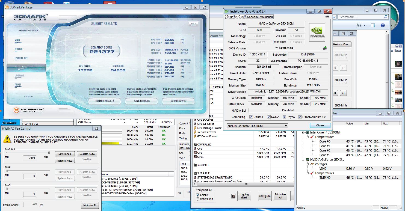Click the graphics card icon beside NVIDIA GeForce GTX in HWMonitor
Image resolution: width=405 pixels, height=211 pixels.
click(307, 159)
